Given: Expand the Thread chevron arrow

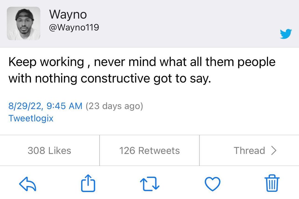Looking at the screenshot, I should [x=274, y=150].
